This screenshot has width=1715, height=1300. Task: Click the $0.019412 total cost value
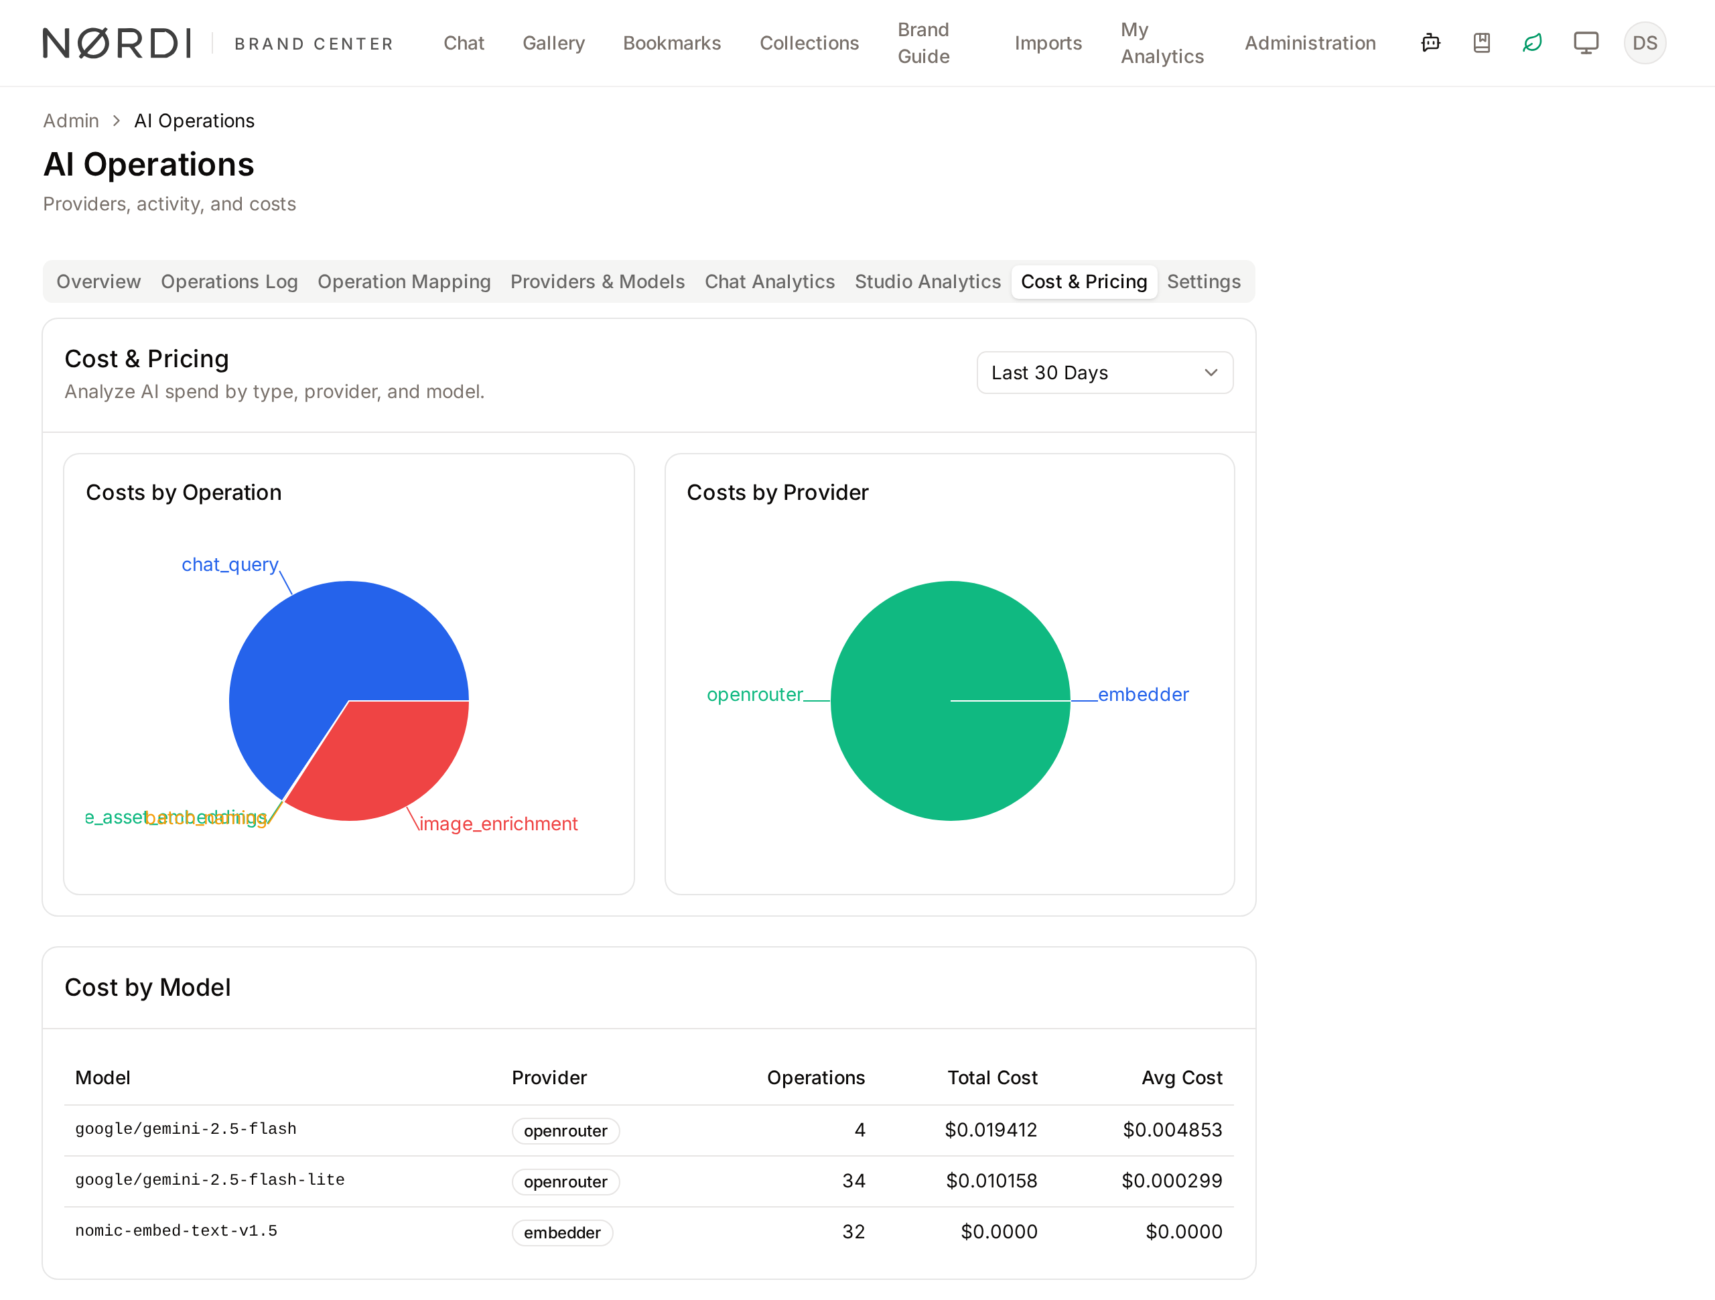click(991, 1130)
